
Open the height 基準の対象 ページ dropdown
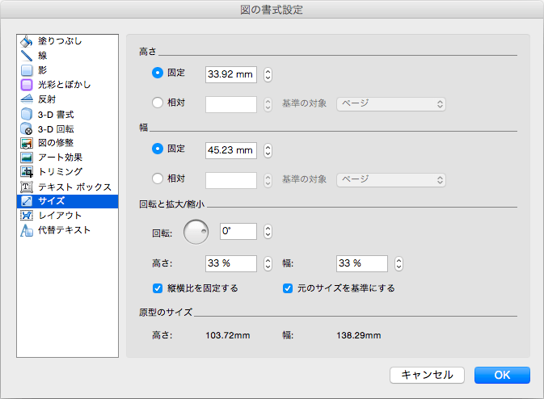[x=391, y=103]
